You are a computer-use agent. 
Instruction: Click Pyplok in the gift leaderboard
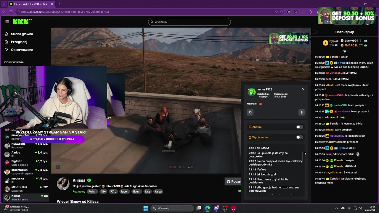pyautogui.click(x=334, y=41)
